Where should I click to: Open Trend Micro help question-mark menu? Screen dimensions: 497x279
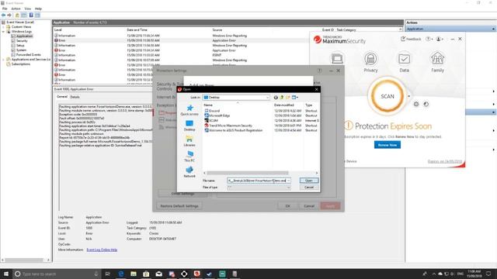(429, 39)
